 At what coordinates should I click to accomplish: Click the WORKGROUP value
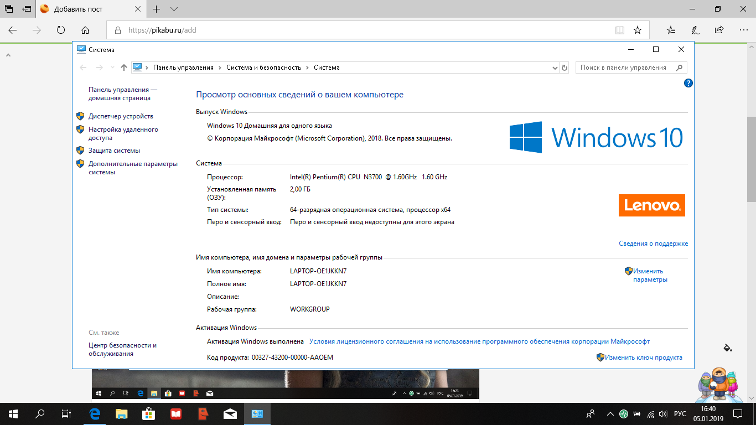(310, 309)
